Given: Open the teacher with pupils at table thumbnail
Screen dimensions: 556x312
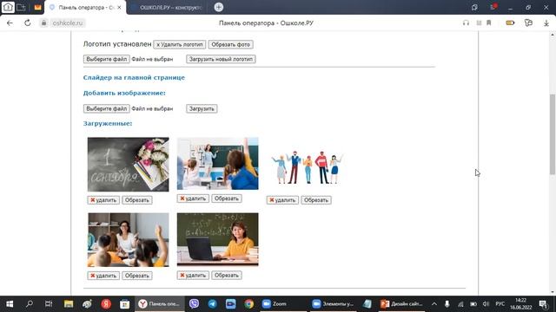Looking at the screenshot, I should (128, 239).
